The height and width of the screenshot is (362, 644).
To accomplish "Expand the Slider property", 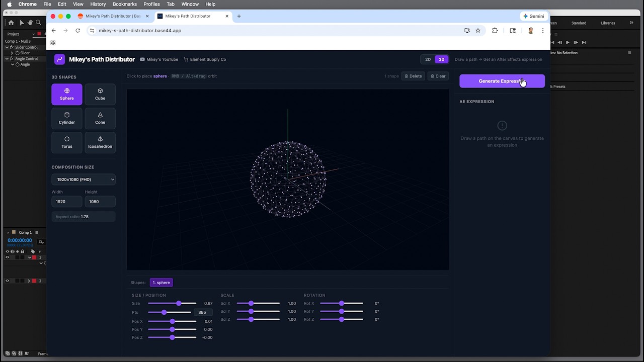I will 12,53.
